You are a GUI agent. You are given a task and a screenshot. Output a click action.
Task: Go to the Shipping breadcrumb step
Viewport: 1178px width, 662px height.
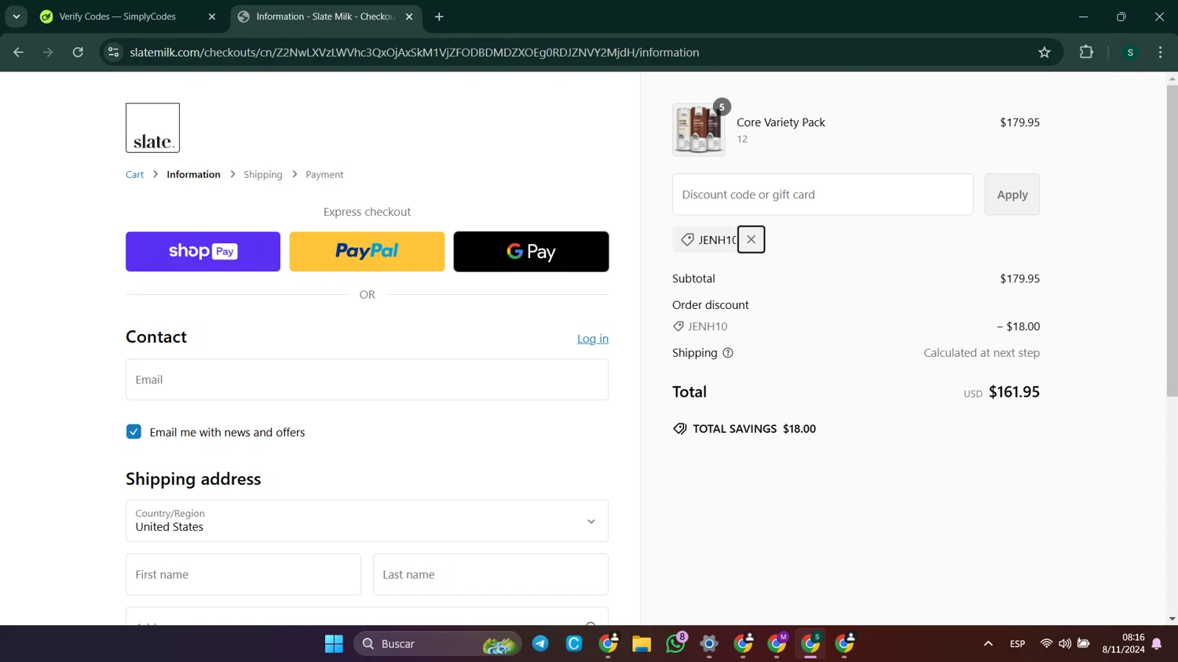tap(263, 174)
